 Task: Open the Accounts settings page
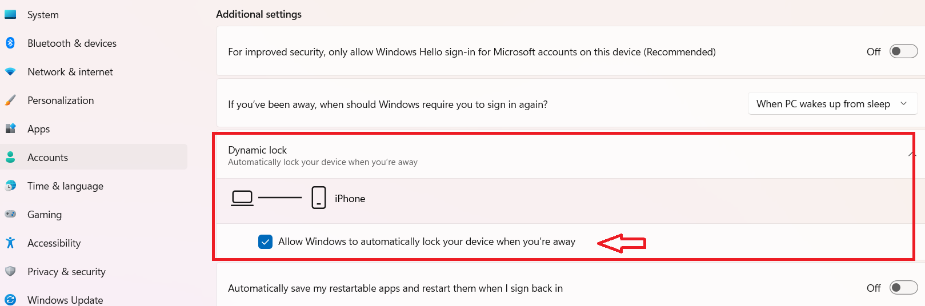tap(48, 157)
